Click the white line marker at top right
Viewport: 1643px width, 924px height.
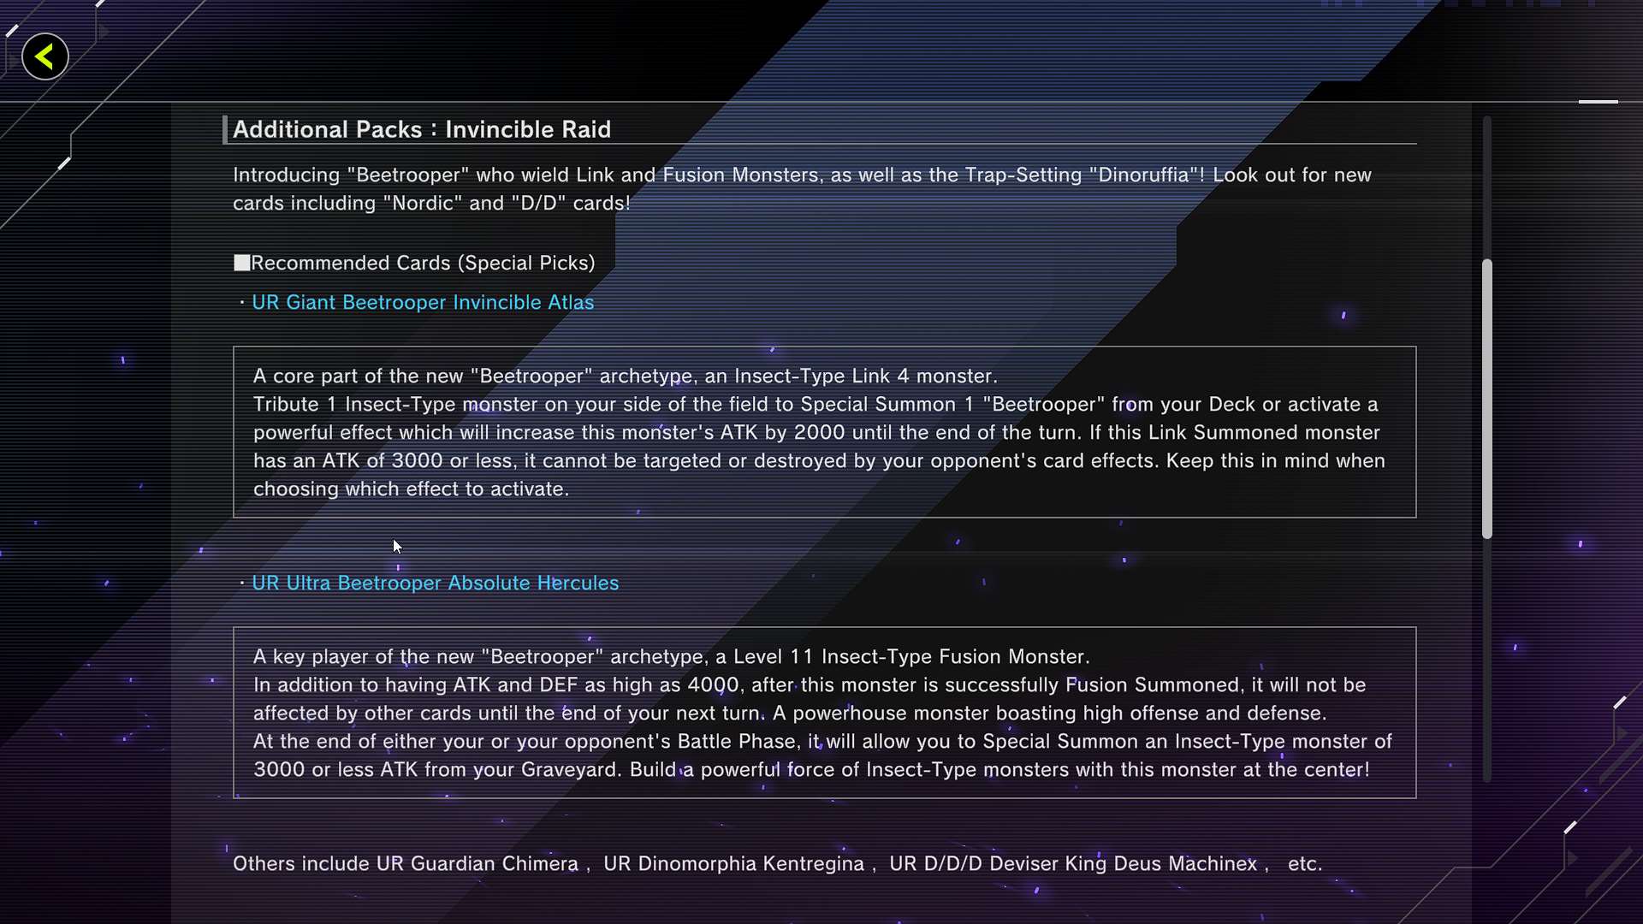(x=1598, y=102)
